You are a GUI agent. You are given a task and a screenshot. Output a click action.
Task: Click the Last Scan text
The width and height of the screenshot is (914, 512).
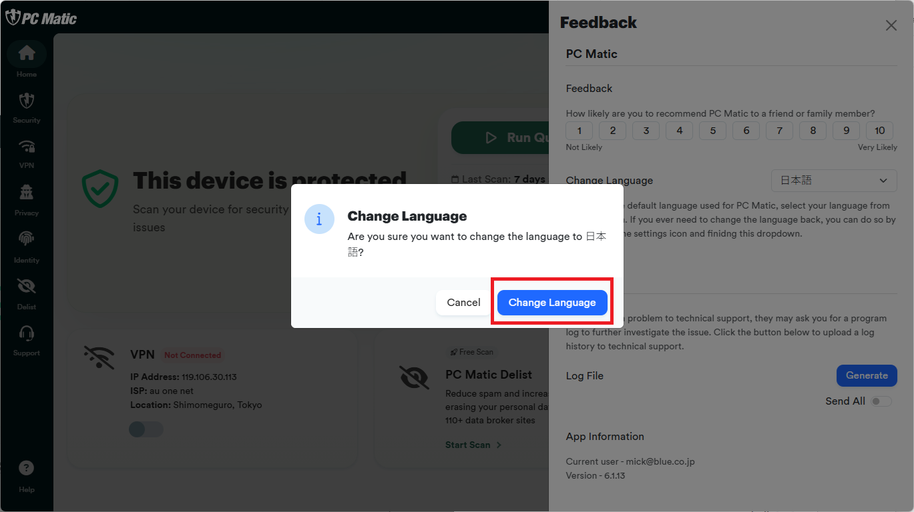pyautogui.click(x=499, y=179)
